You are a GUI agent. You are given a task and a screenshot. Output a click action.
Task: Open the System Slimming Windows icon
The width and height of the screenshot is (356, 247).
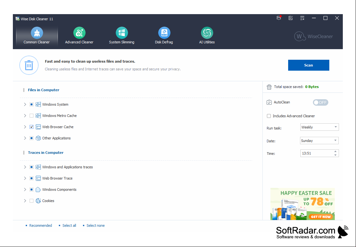click(x=122, y=33)
